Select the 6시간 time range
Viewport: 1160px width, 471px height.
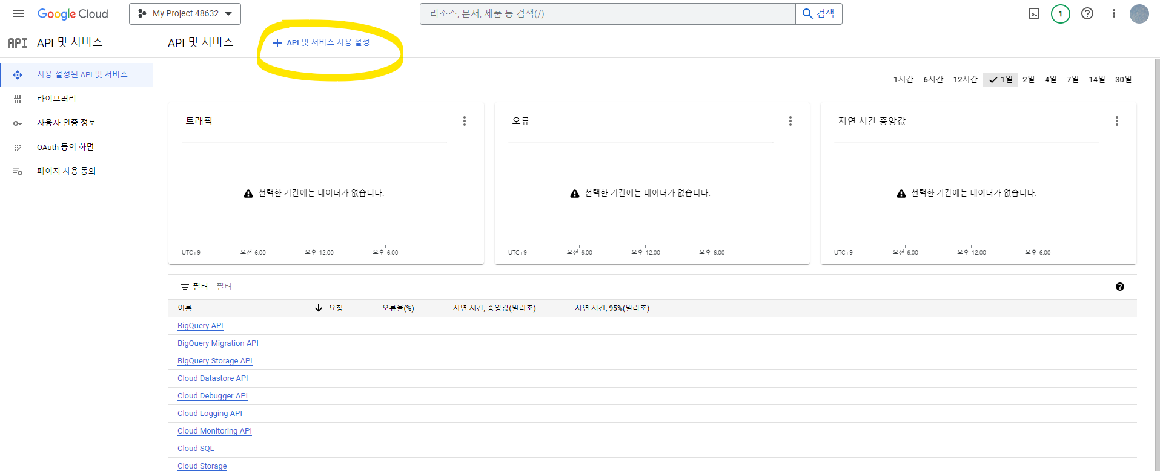[933, 79]
